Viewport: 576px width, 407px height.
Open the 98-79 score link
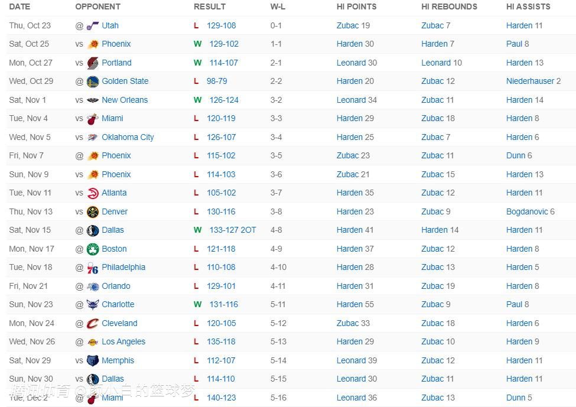pyautogui.click(x=217, y=81)
